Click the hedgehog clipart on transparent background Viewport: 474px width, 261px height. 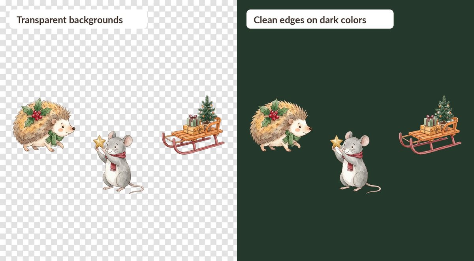(43, 125)
